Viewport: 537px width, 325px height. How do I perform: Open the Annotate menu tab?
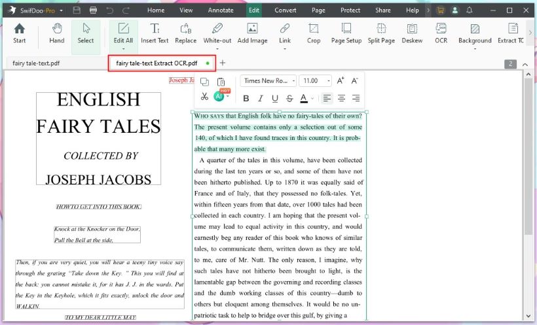tap(221, 10)
